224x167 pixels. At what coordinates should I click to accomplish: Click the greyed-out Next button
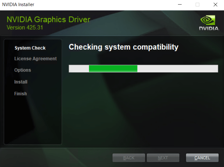[x=163, y=158]
